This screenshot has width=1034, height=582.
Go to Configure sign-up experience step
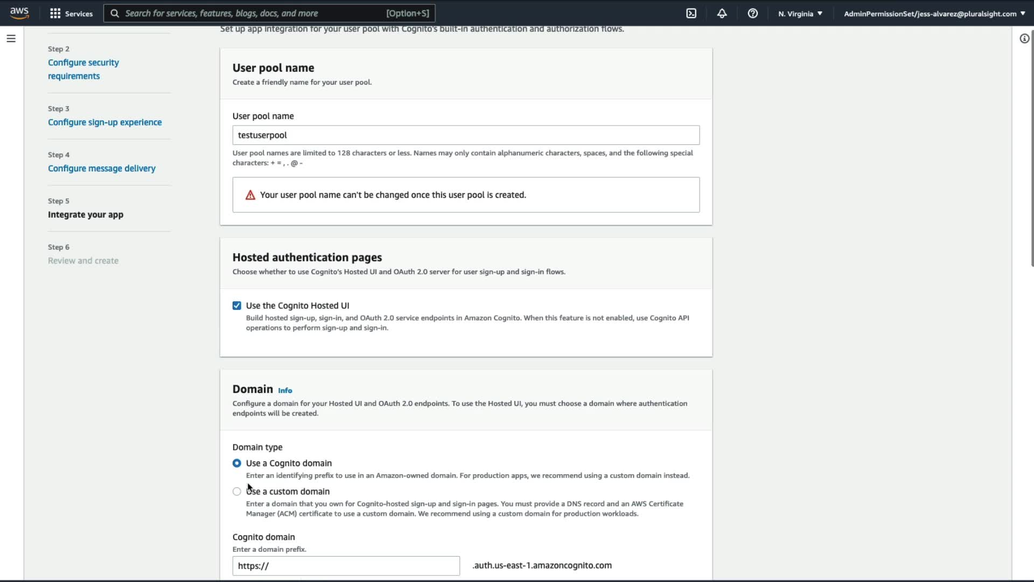click(x=104, y=122)
